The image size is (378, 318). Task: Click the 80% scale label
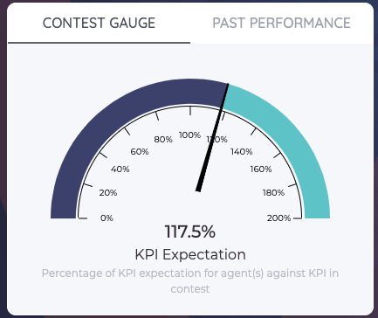[x=163, y=140]
